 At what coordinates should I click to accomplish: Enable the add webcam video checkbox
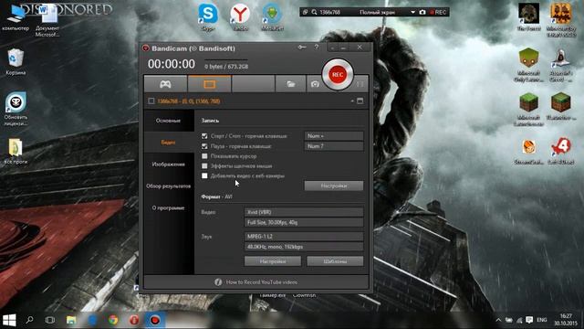pos(204,175)
